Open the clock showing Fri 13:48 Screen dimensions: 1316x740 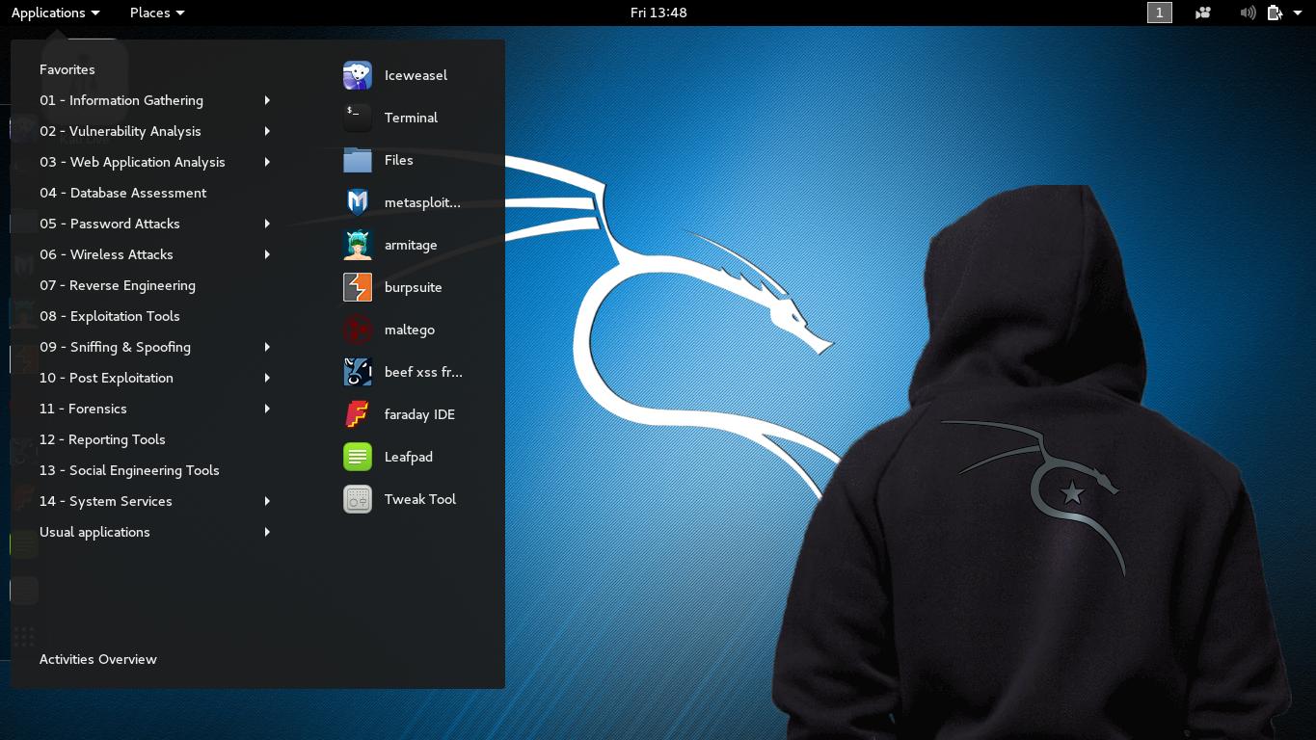tap(658, 13)
